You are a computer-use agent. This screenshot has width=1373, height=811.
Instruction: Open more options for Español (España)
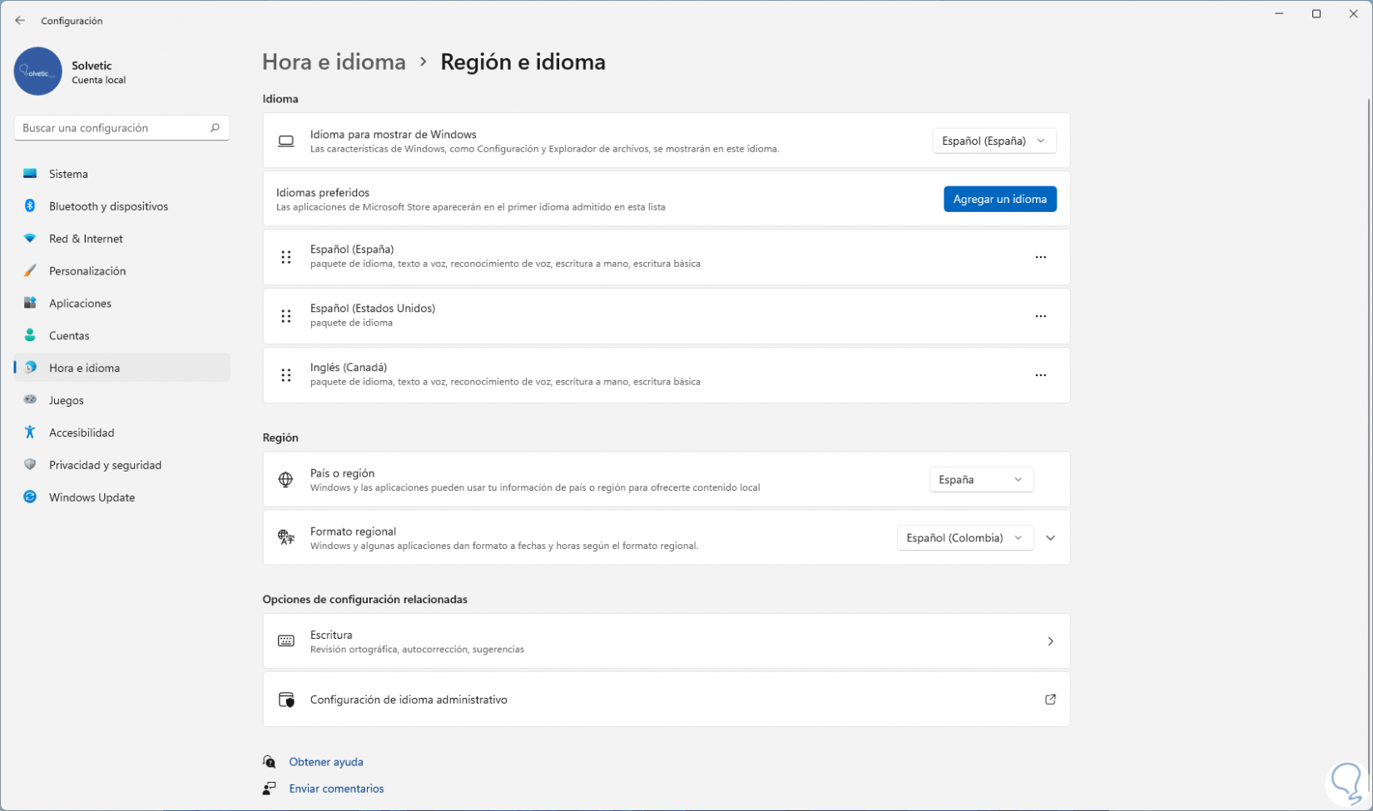(1040, 257)
